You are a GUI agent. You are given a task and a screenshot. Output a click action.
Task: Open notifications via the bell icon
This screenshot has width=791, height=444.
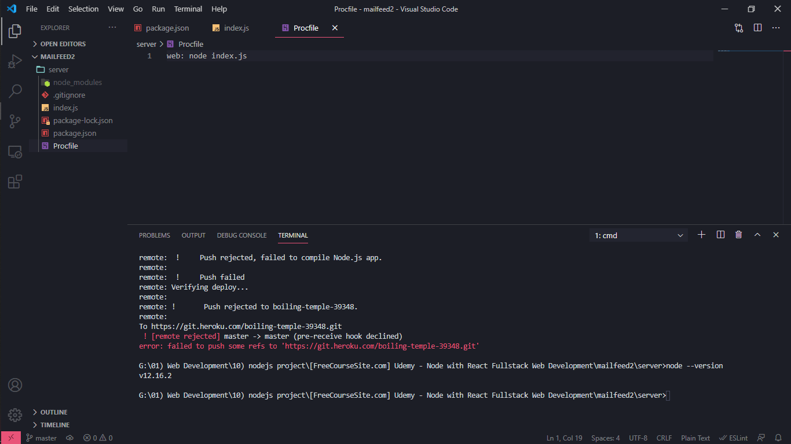coord(778,438)
